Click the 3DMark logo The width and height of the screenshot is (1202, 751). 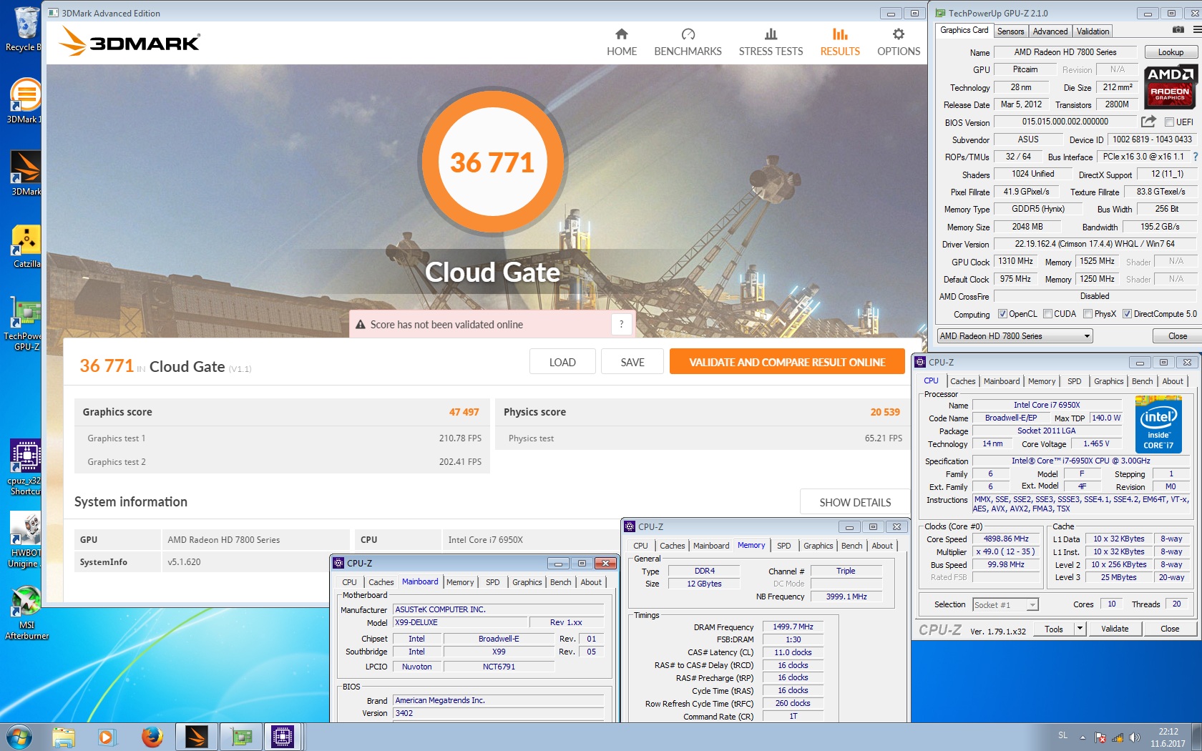(130, 41)
